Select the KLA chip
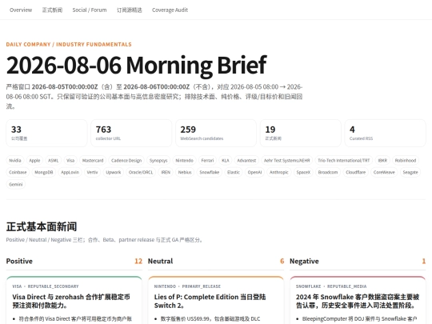The width and height of the screenshot is (432, 324). pos(226,160)
